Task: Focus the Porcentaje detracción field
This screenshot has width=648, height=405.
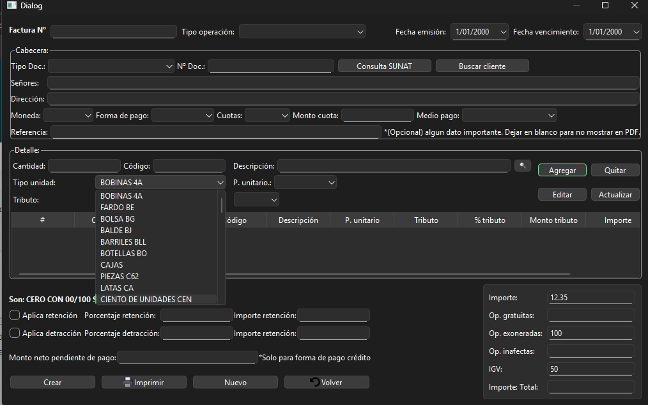Action: tap(197, 333)
